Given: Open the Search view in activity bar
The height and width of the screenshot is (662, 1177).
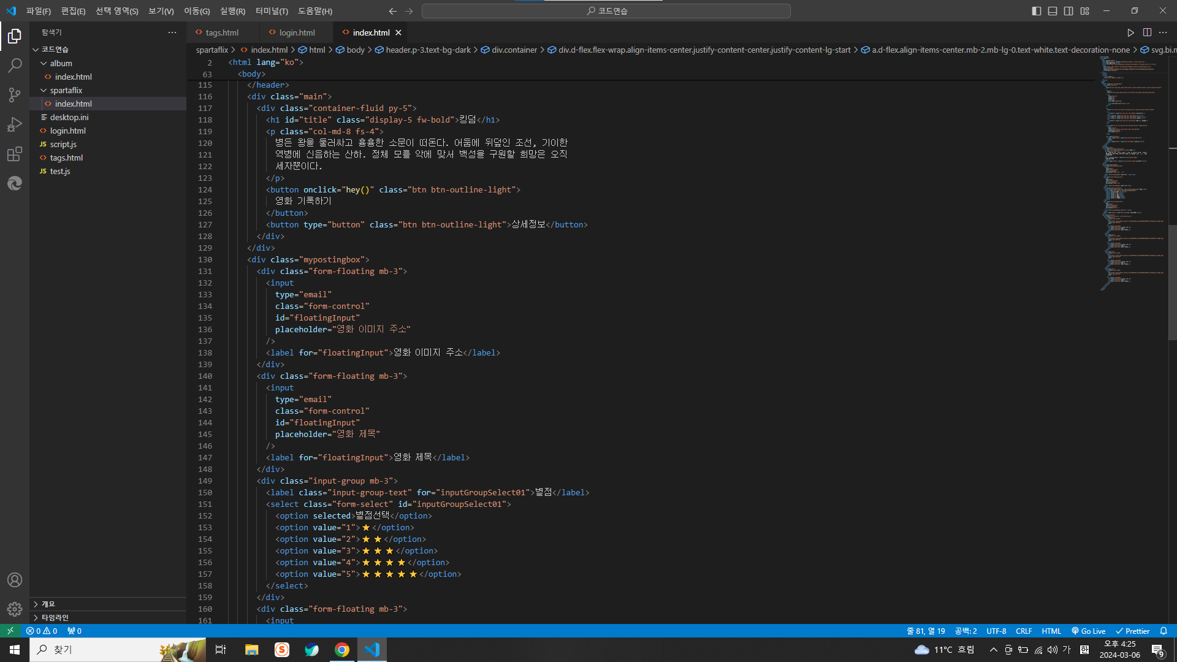Looking at the screenshot, I should point(15,66).
